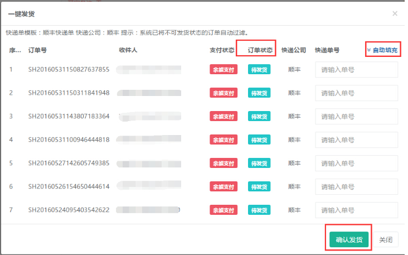Focus tracking number input for order row 5
Screen dimensions: 408x255
click(x=357, y=163)
